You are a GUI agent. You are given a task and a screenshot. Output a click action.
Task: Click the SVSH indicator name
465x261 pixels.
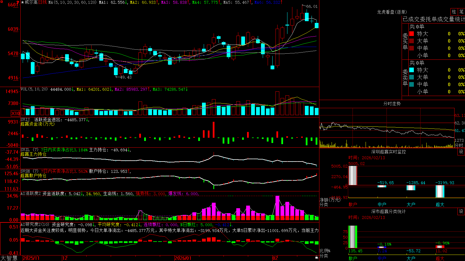[25, 171]
